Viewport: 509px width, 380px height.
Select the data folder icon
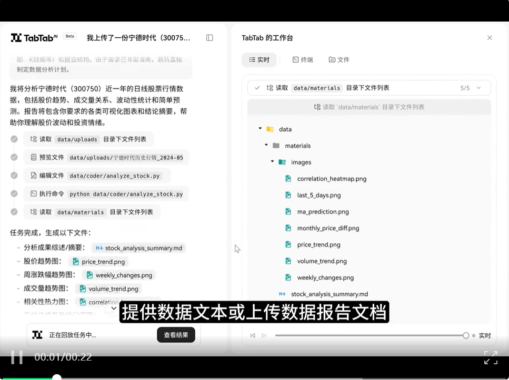tap(270, 129)
